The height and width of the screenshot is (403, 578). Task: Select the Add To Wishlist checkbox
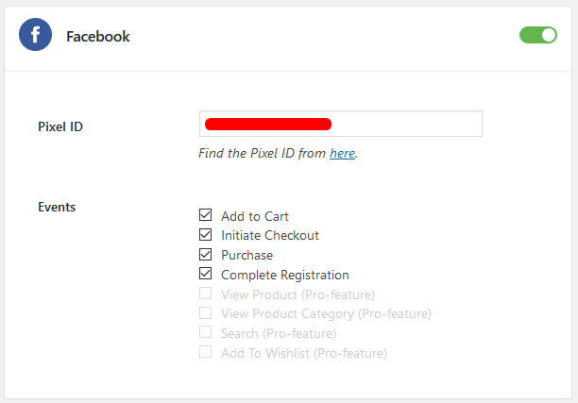pos(205,352)
